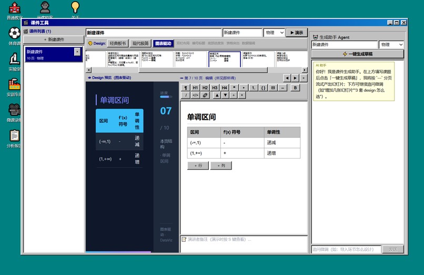The height and width of the screenshot is (275, 424).
Task: Select the 课堂练习 slide thumbnail
Action: (x=258, y=59)
